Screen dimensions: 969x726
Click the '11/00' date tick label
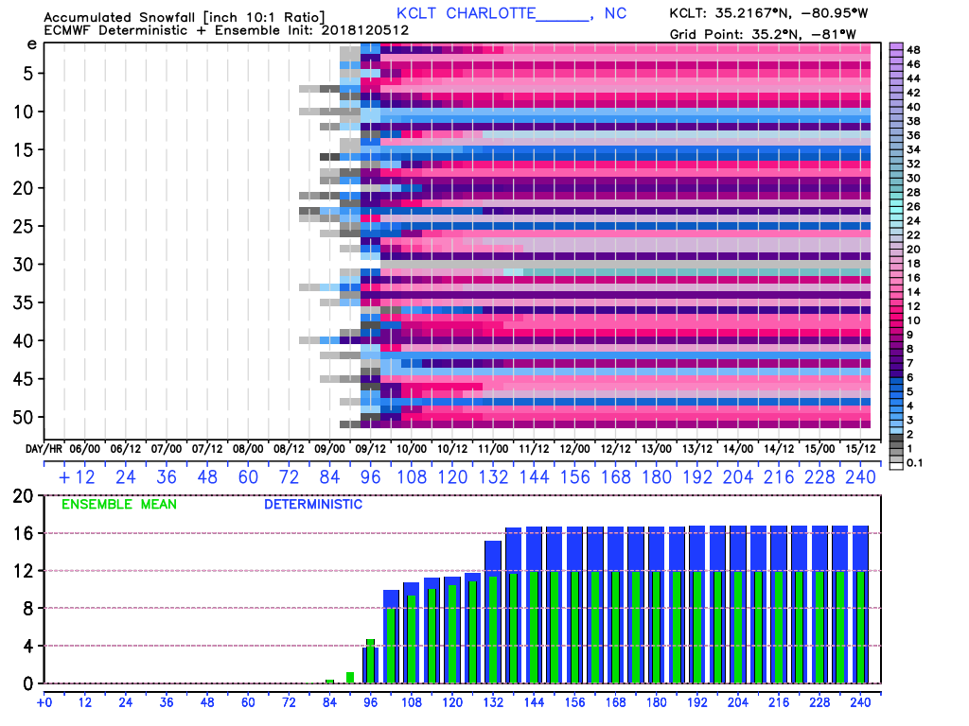click(493, 449)
